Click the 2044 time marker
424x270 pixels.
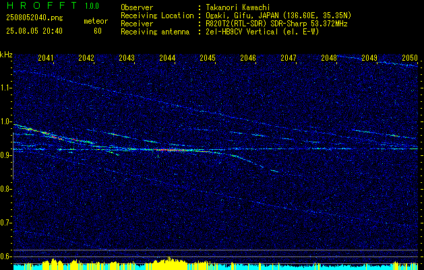click(167, 57)
